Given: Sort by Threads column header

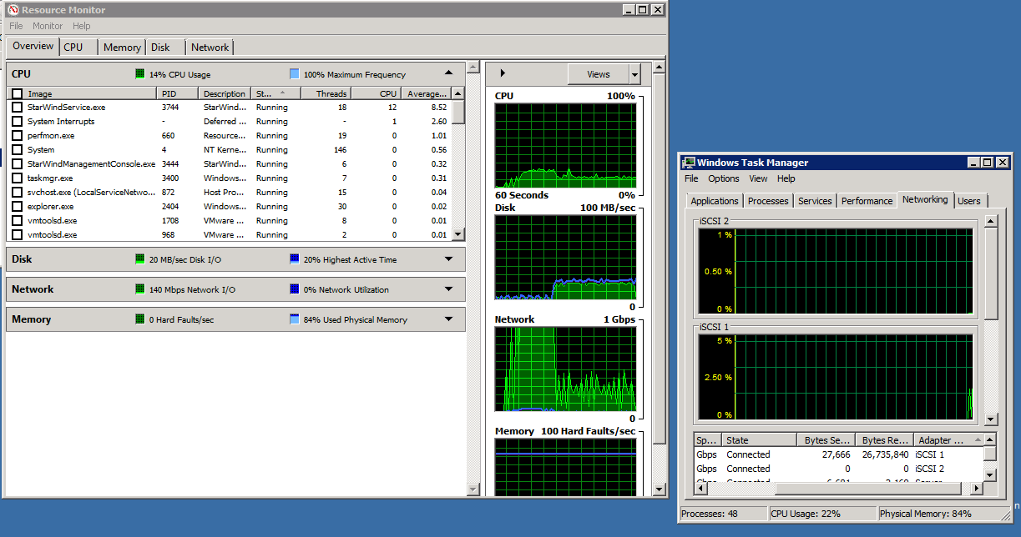Looking at the screenshot, I should pos(326,93).
